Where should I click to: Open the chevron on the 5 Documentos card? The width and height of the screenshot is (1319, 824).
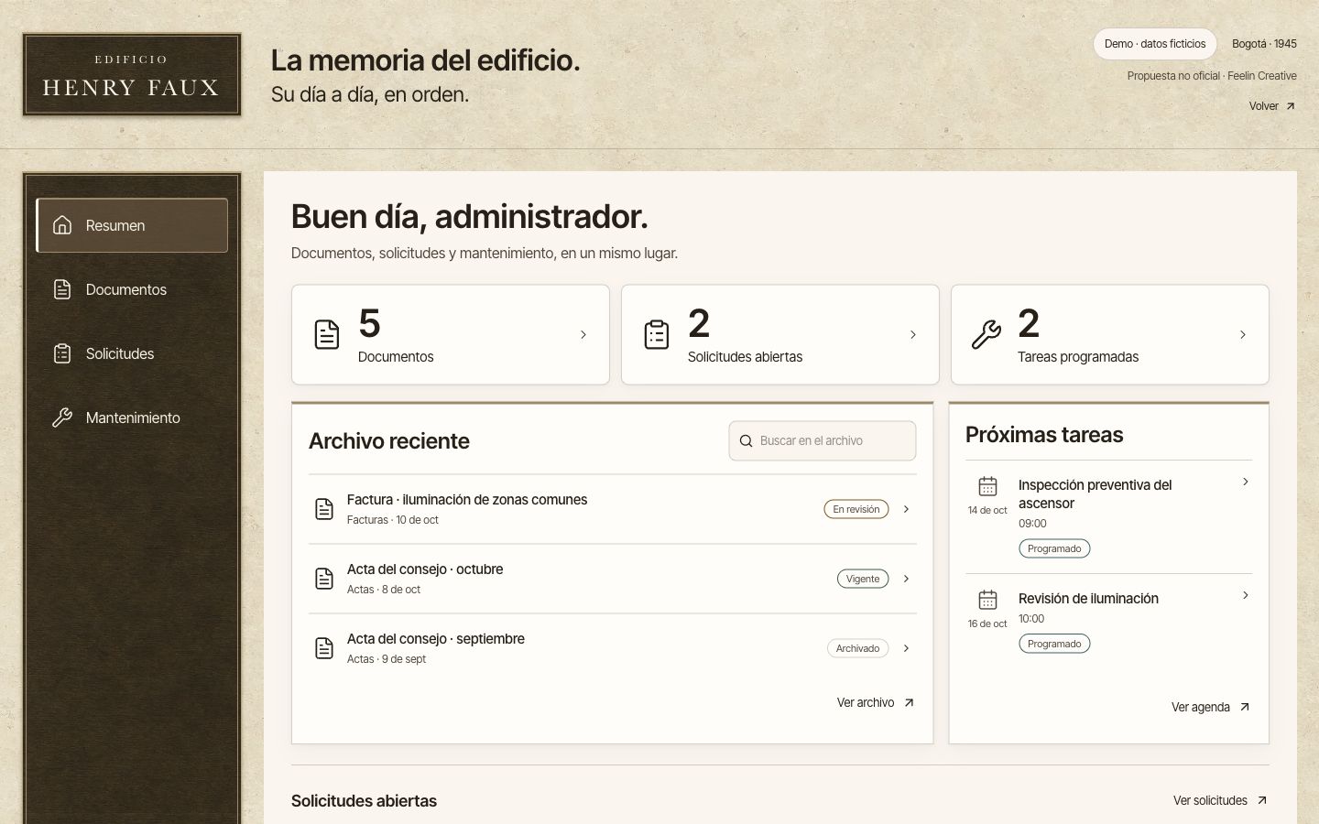click(583, 335)
